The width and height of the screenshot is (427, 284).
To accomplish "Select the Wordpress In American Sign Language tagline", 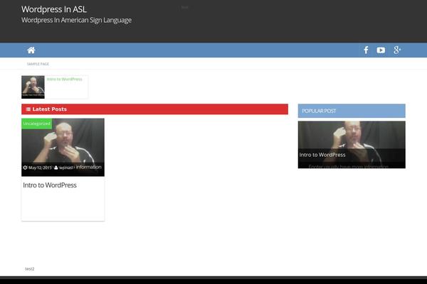I will tap(76, 20).
